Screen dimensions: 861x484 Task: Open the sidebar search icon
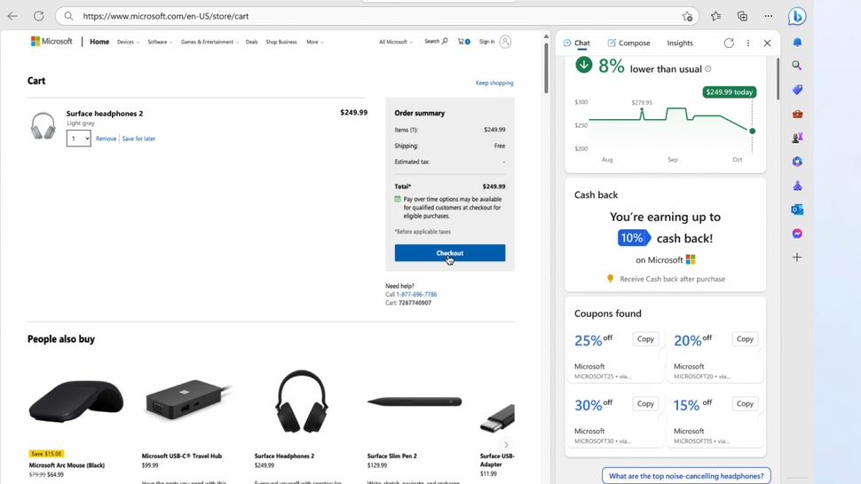797,66
